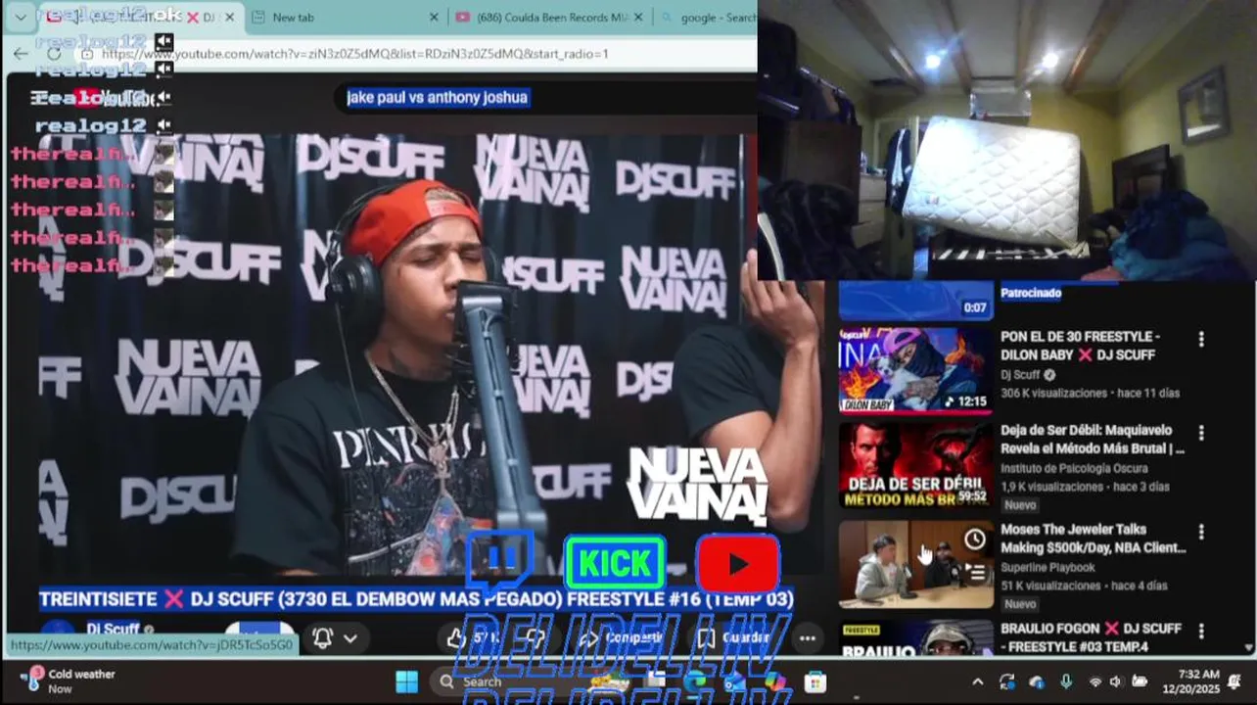Select the TREINTISIETE DJ SCUFF video title

tap(416, 598)
